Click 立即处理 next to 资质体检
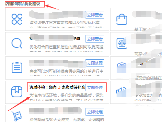 tap(95, 87)
